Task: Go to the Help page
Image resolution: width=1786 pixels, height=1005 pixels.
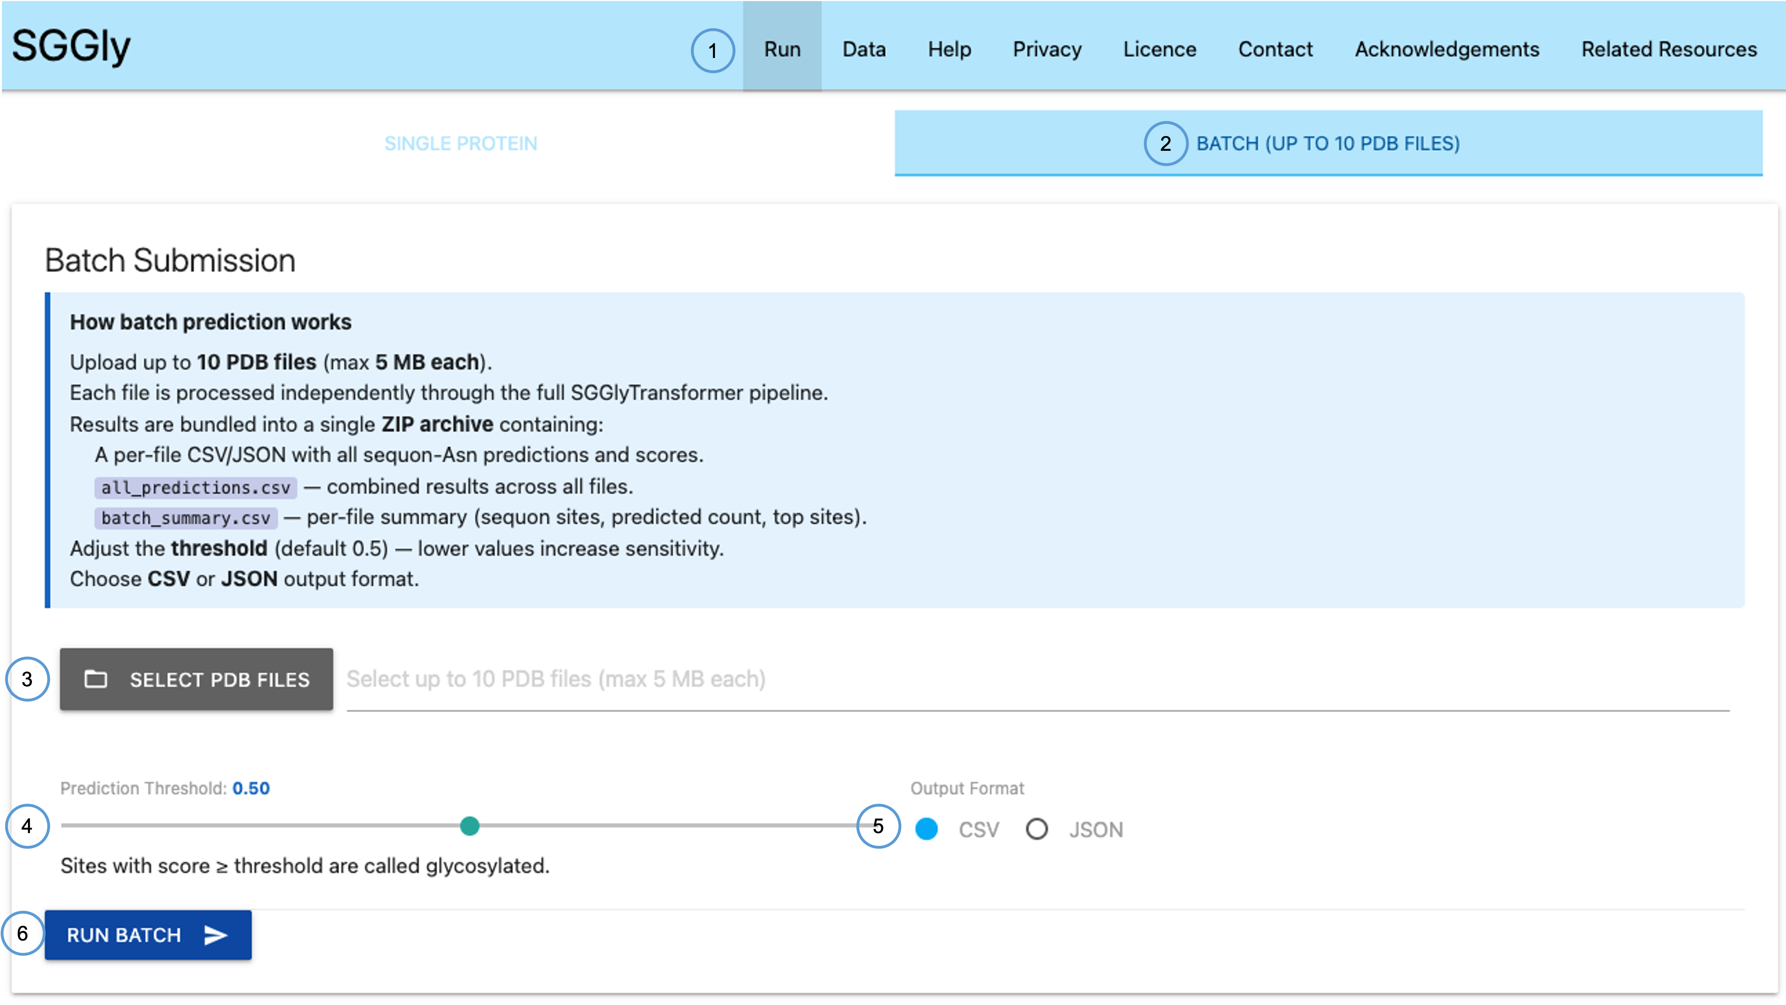Action: pos(949,49)
